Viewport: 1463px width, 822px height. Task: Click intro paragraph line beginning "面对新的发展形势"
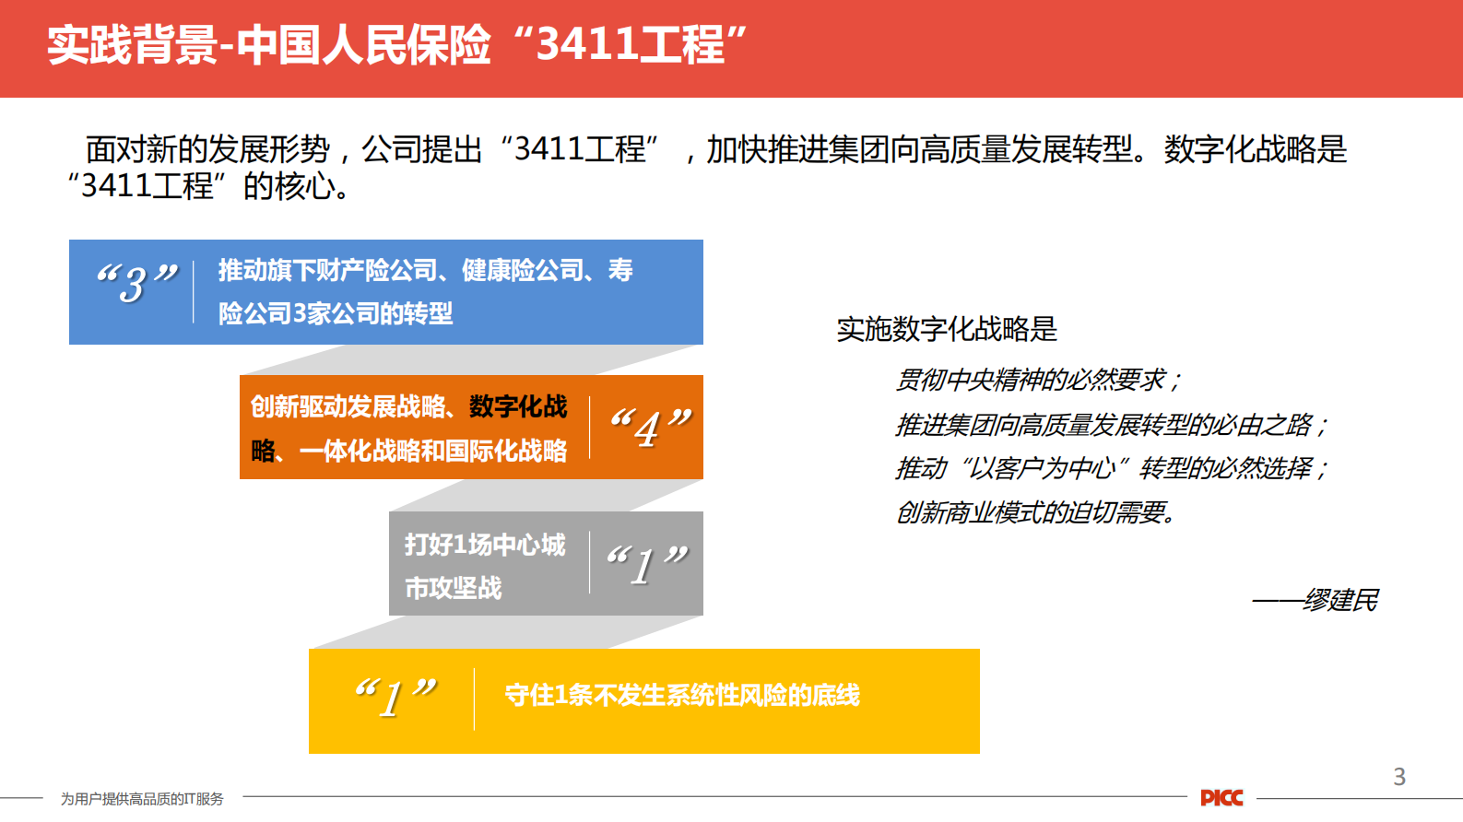click(716, 149)
